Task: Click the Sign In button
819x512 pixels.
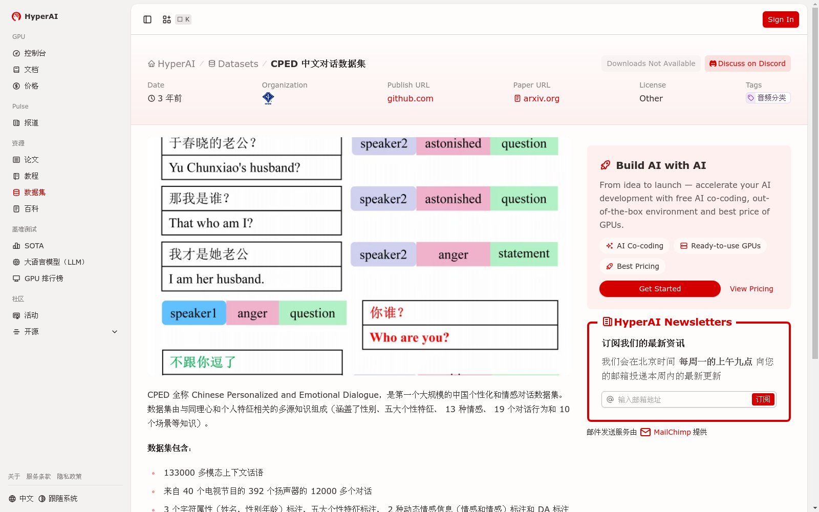Action: click(x=781, y=19)
